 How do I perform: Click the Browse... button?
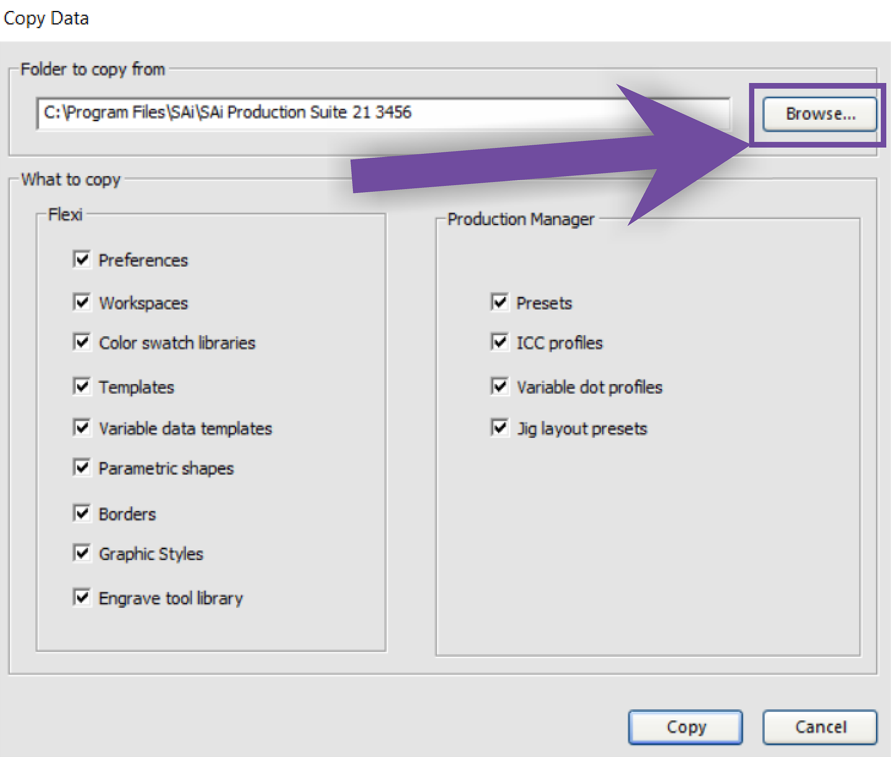coord(819,114)
